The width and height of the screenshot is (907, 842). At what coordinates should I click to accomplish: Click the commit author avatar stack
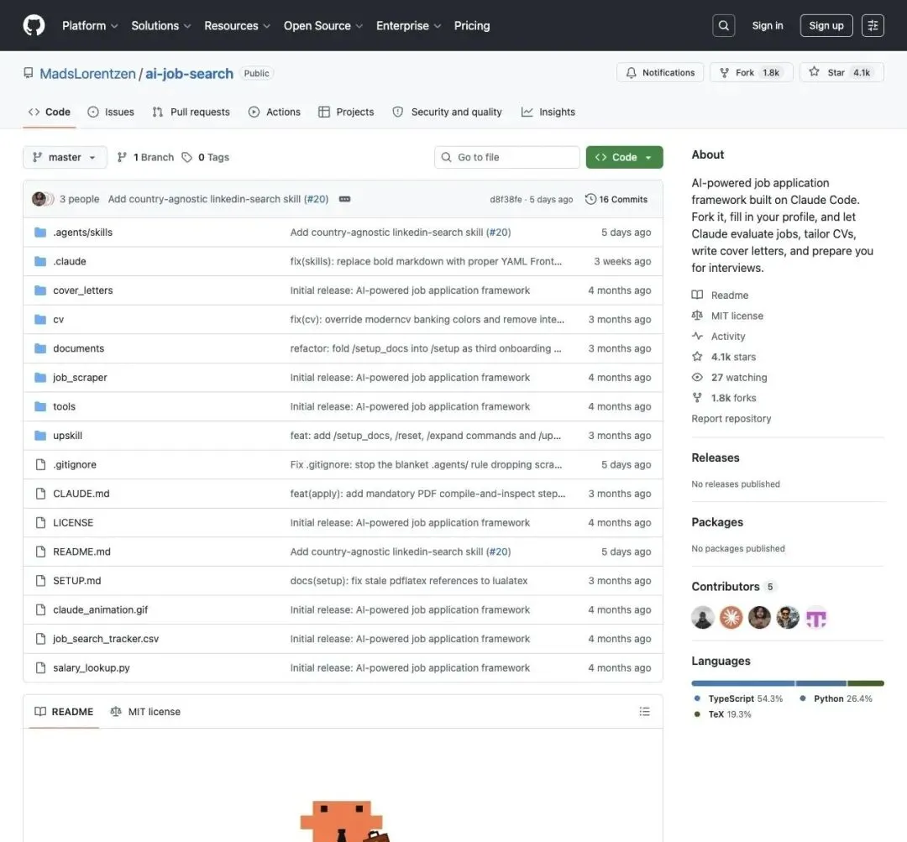pyautogui.click(x=43, y=199)
